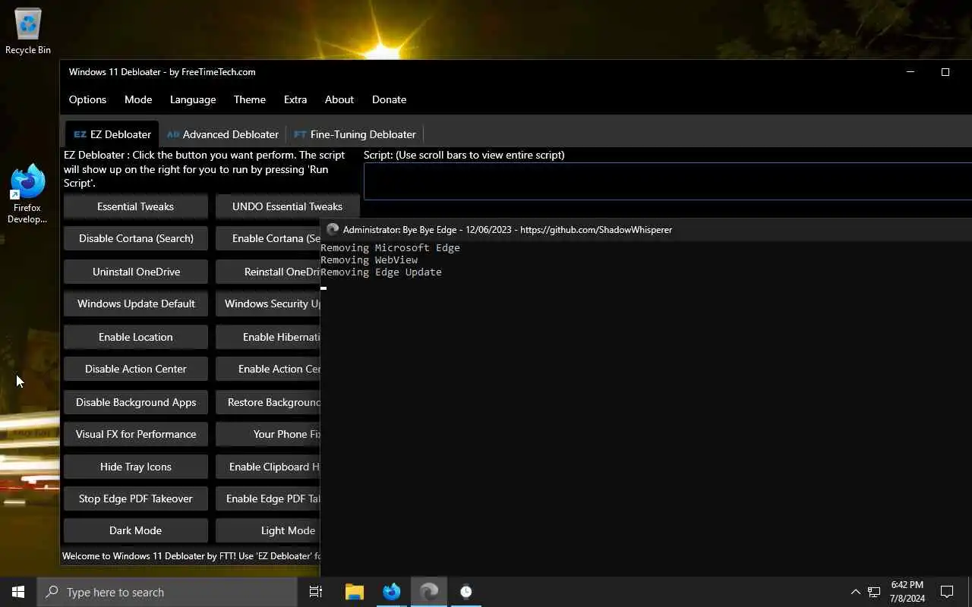Show hidden tray icons chevron
Screen dimensions: 972x607
pyautogui.click(x=855, y=592)
